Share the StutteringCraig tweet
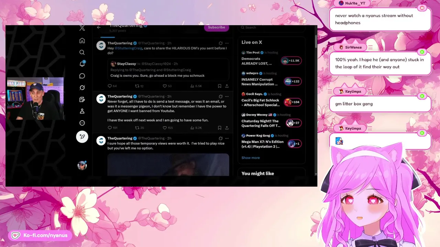 pos(227,86)
